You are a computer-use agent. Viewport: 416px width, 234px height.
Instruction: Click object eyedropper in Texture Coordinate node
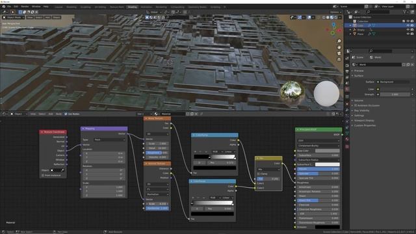click(x=62, y=170)
